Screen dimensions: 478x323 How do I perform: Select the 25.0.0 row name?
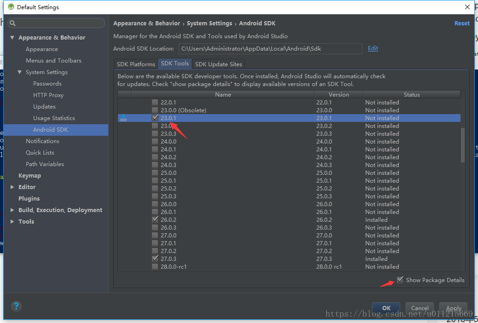169,173
